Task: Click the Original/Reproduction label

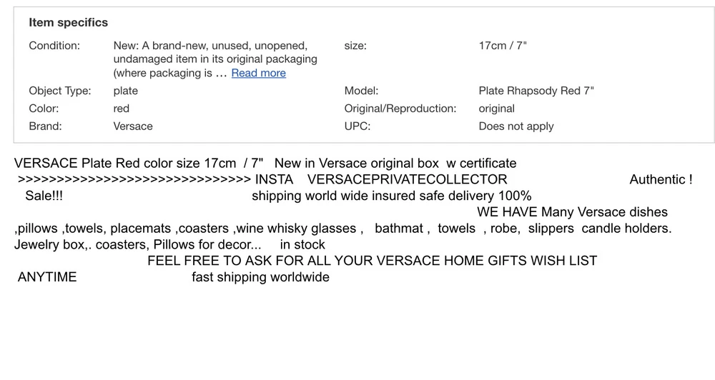Action: click(400, 109)
